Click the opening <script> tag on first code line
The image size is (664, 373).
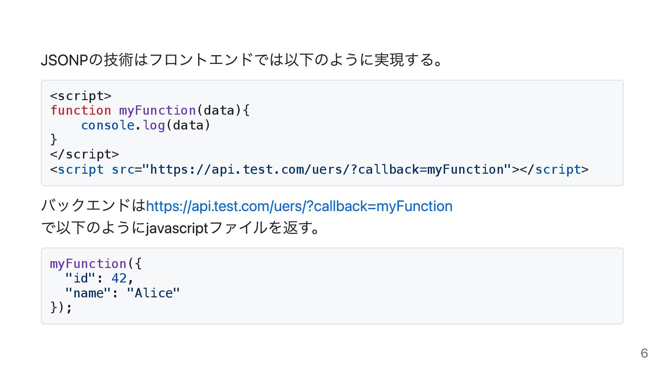(81, 96)
